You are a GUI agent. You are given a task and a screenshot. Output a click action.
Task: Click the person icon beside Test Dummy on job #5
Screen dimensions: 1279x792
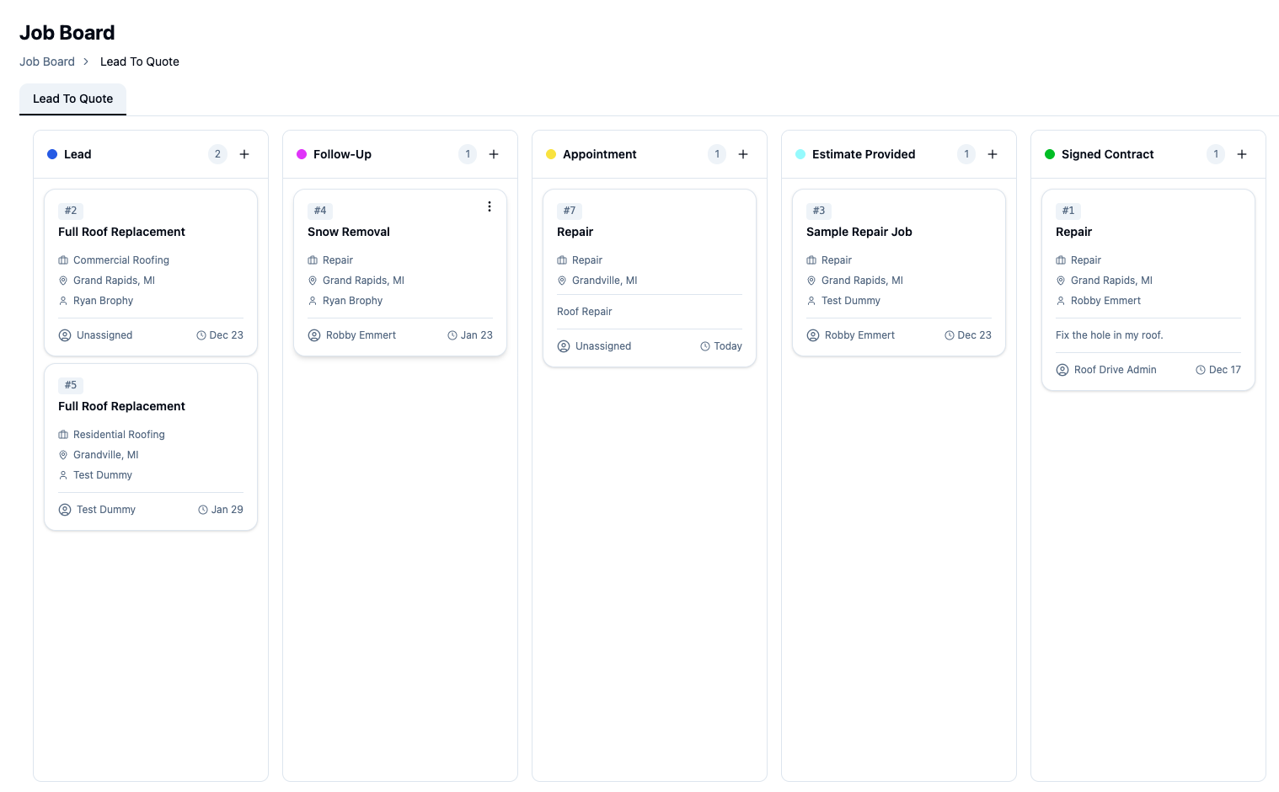63,475
